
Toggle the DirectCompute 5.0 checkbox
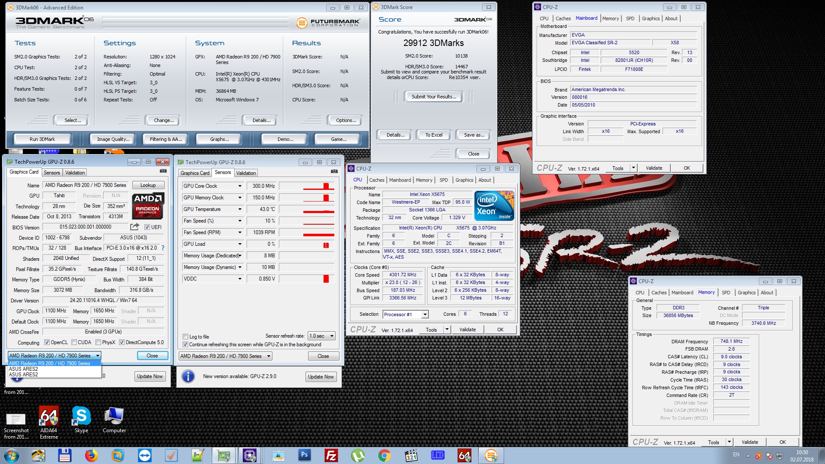(x=122, y=342)
